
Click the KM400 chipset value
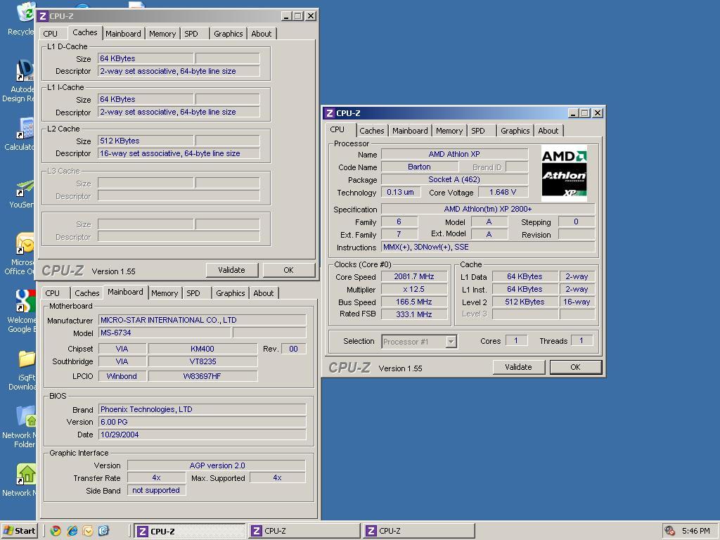pos(202,349)
